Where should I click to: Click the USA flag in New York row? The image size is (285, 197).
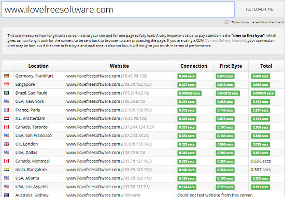click(7, 101)
